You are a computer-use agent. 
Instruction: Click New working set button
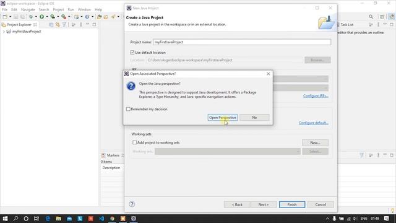(x=315, y=142)
